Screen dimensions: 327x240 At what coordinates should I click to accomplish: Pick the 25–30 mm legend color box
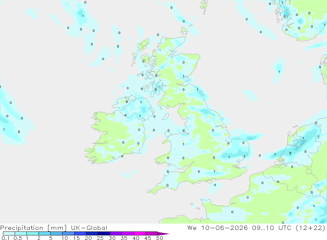click(x=104, y=233)
